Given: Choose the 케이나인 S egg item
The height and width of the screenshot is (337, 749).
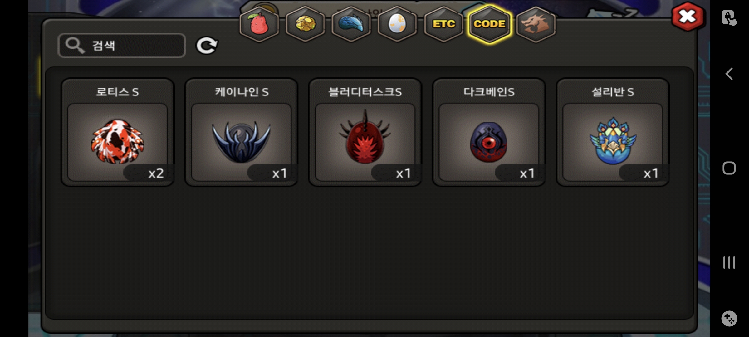Looking at the screenshot, I should coord(241,132).
